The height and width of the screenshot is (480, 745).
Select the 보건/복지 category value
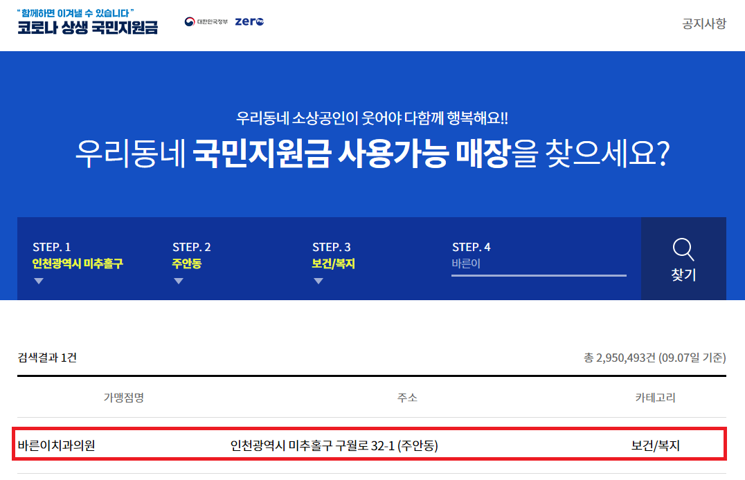(x=333, y=264)
